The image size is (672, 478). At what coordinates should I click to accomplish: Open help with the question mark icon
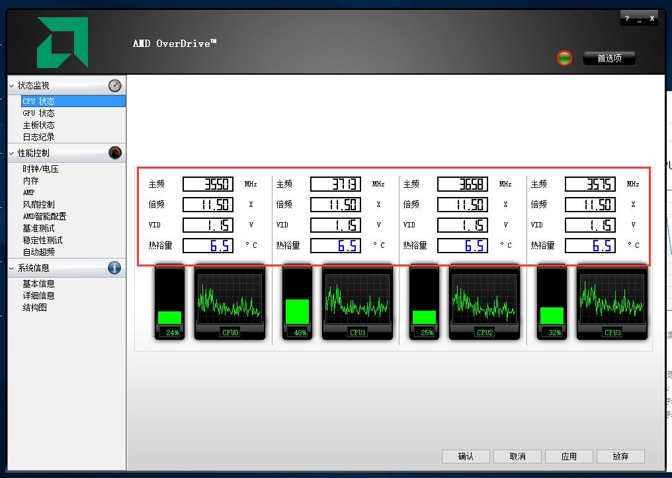626,18
